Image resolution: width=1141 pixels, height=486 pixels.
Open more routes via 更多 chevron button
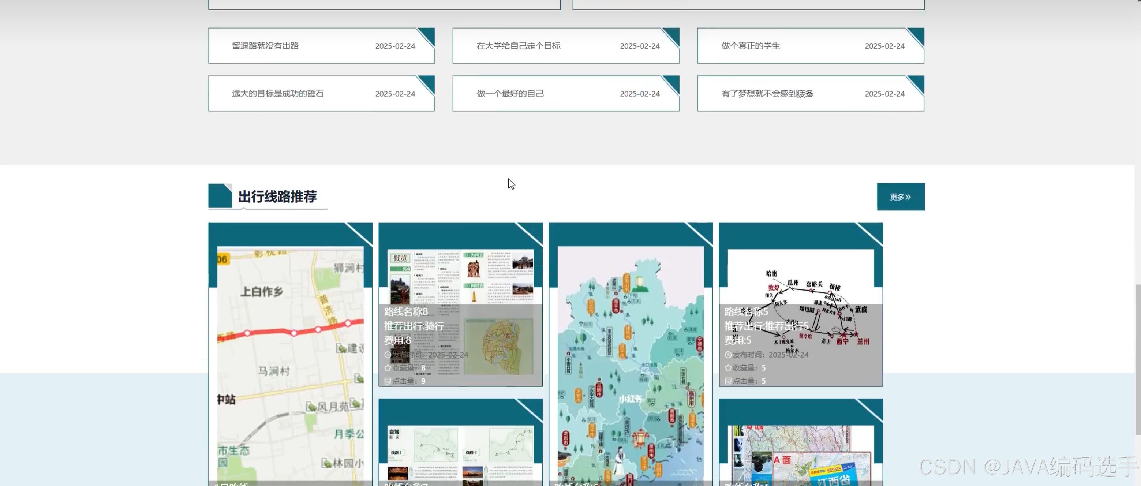click(901, 197)
